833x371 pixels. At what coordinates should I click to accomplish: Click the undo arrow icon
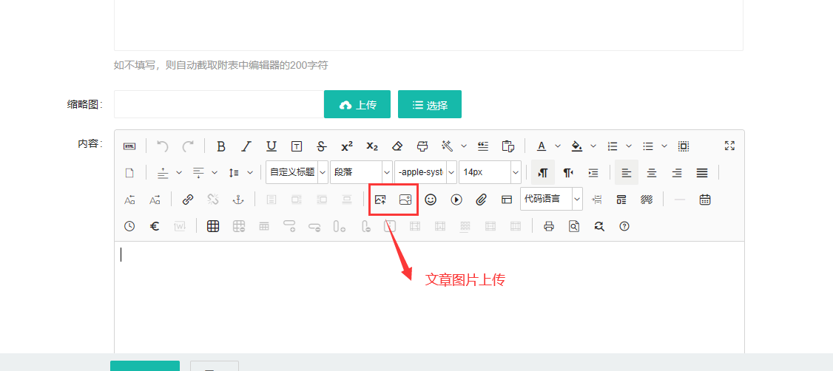click(x=163, y=146)
